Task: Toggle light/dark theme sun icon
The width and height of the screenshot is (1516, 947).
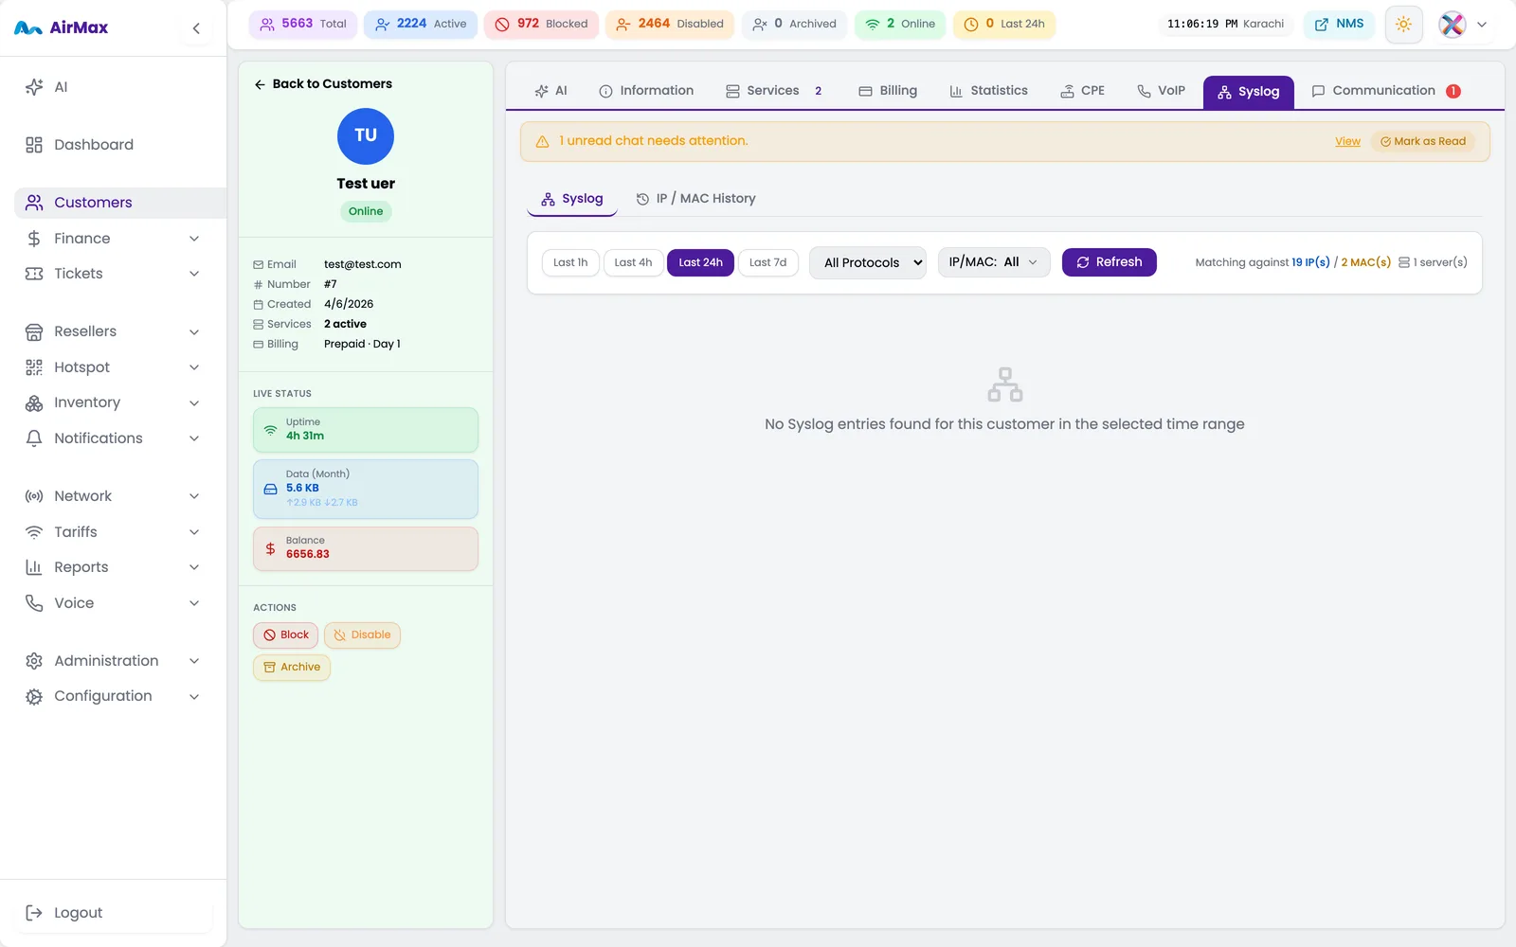Action: pos(1404,25)
